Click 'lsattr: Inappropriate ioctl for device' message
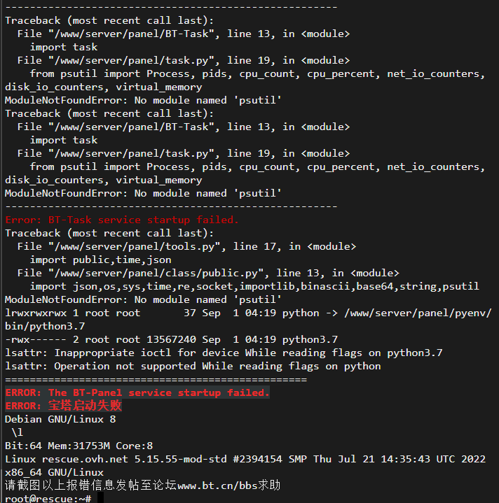This screenshot has width=499, height=503. point(122,353)
